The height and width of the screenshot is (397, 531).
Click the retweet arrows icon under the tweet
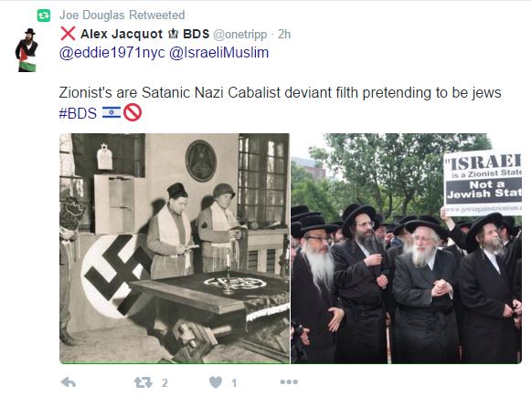143,382
